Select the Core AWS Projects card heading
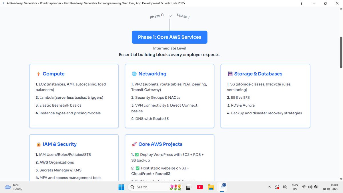Viewport: 343px width, 193px height. (160, 144)
